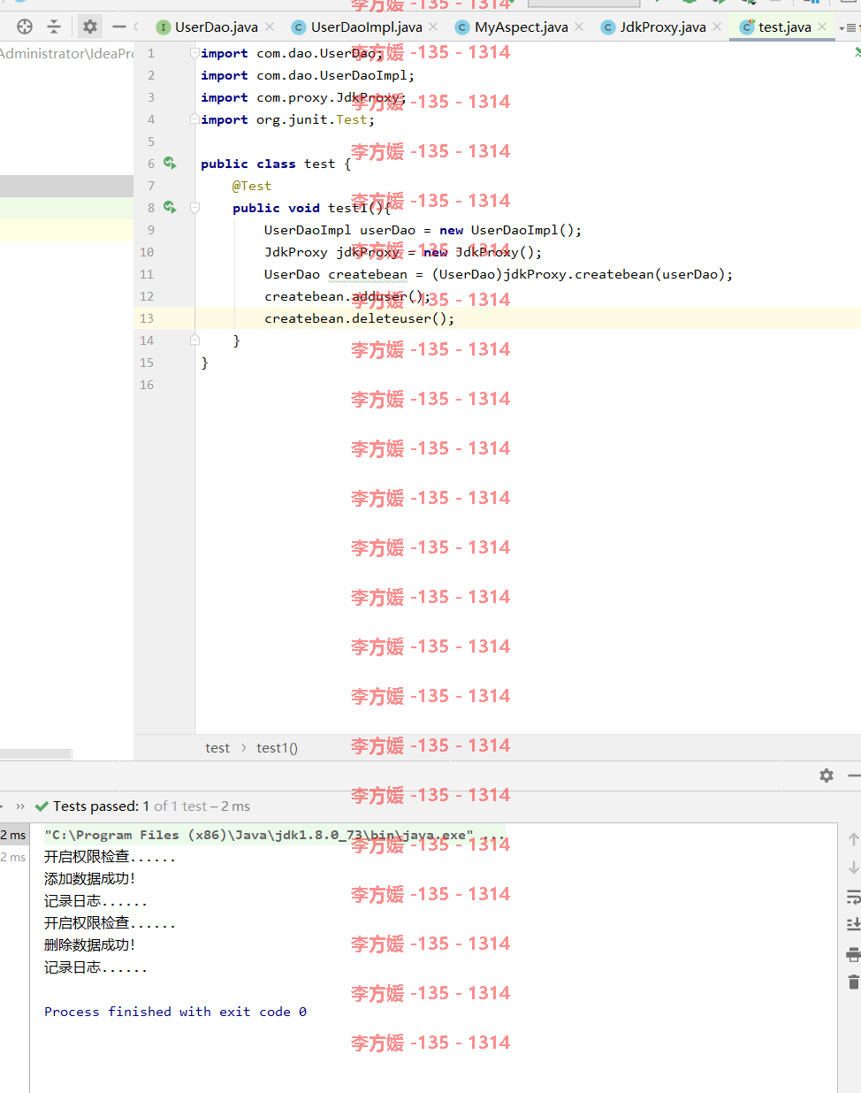Click the 'UserDaoImpl userDao' code line

tap(423, 230)
